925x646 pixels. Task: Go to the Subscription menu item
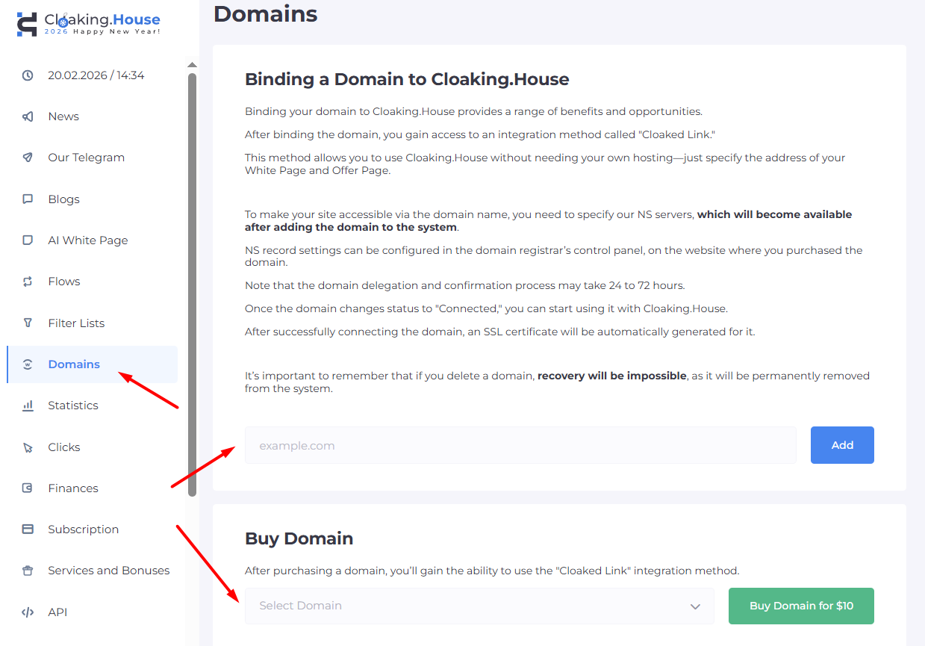click(83, 529)
